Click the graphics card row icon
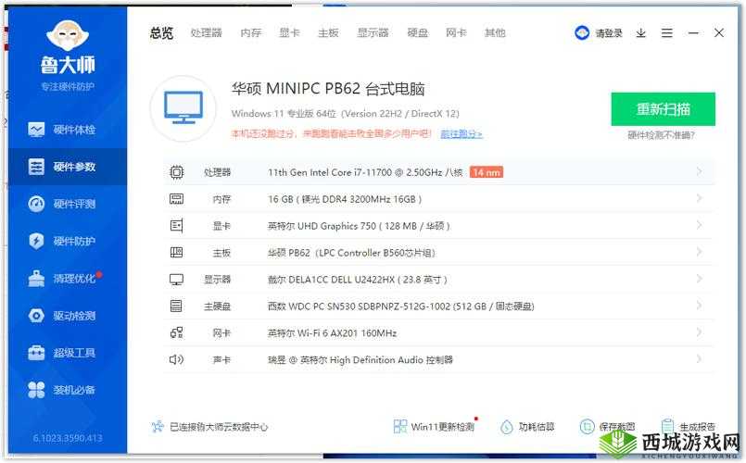This screenshot has width=746, height=463. tap(176, 225)
